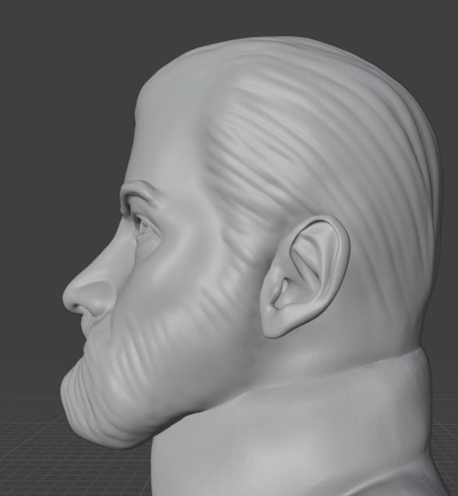Click the ear of the sculpted head

click(x=305, y=277)
